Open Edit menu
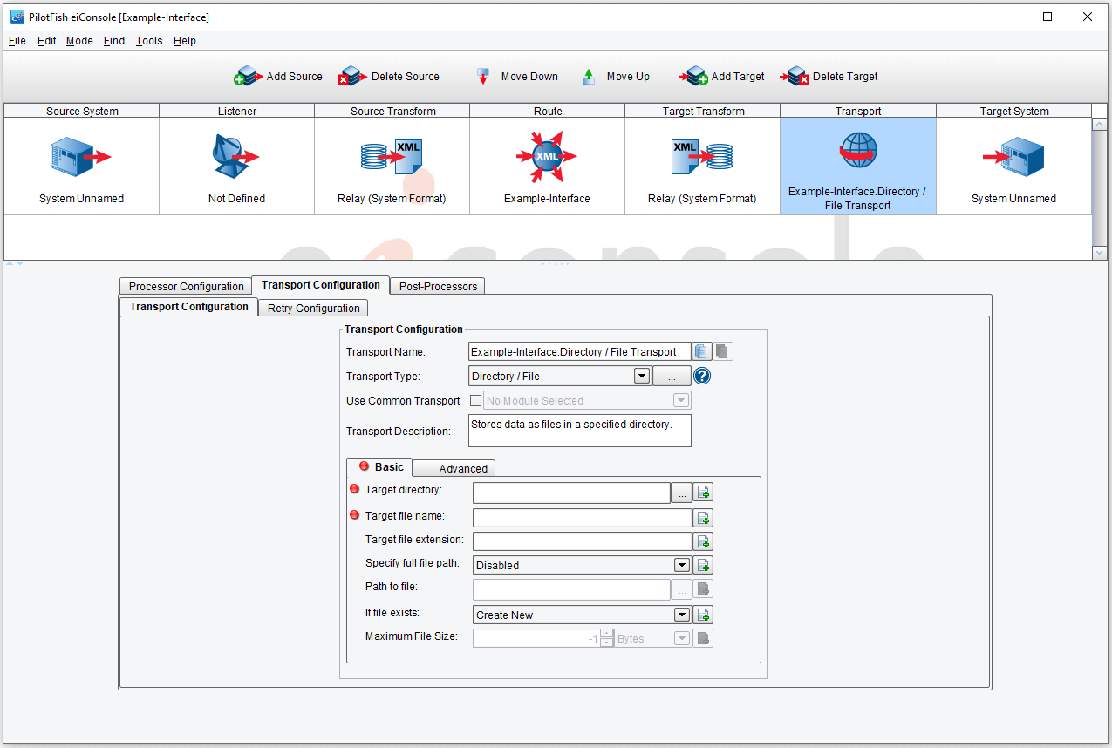 pyautogui.click(x=46, y=41)
